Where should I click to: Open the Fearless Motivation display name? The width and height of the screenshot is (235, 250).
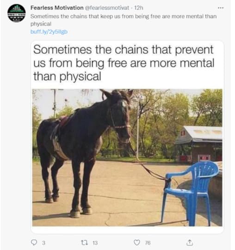[57, 8]
